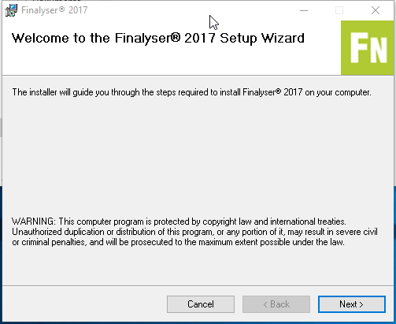Click the greyed-out maximize window icon
Viewport: 396px width, 324px height.
point(339,10)
